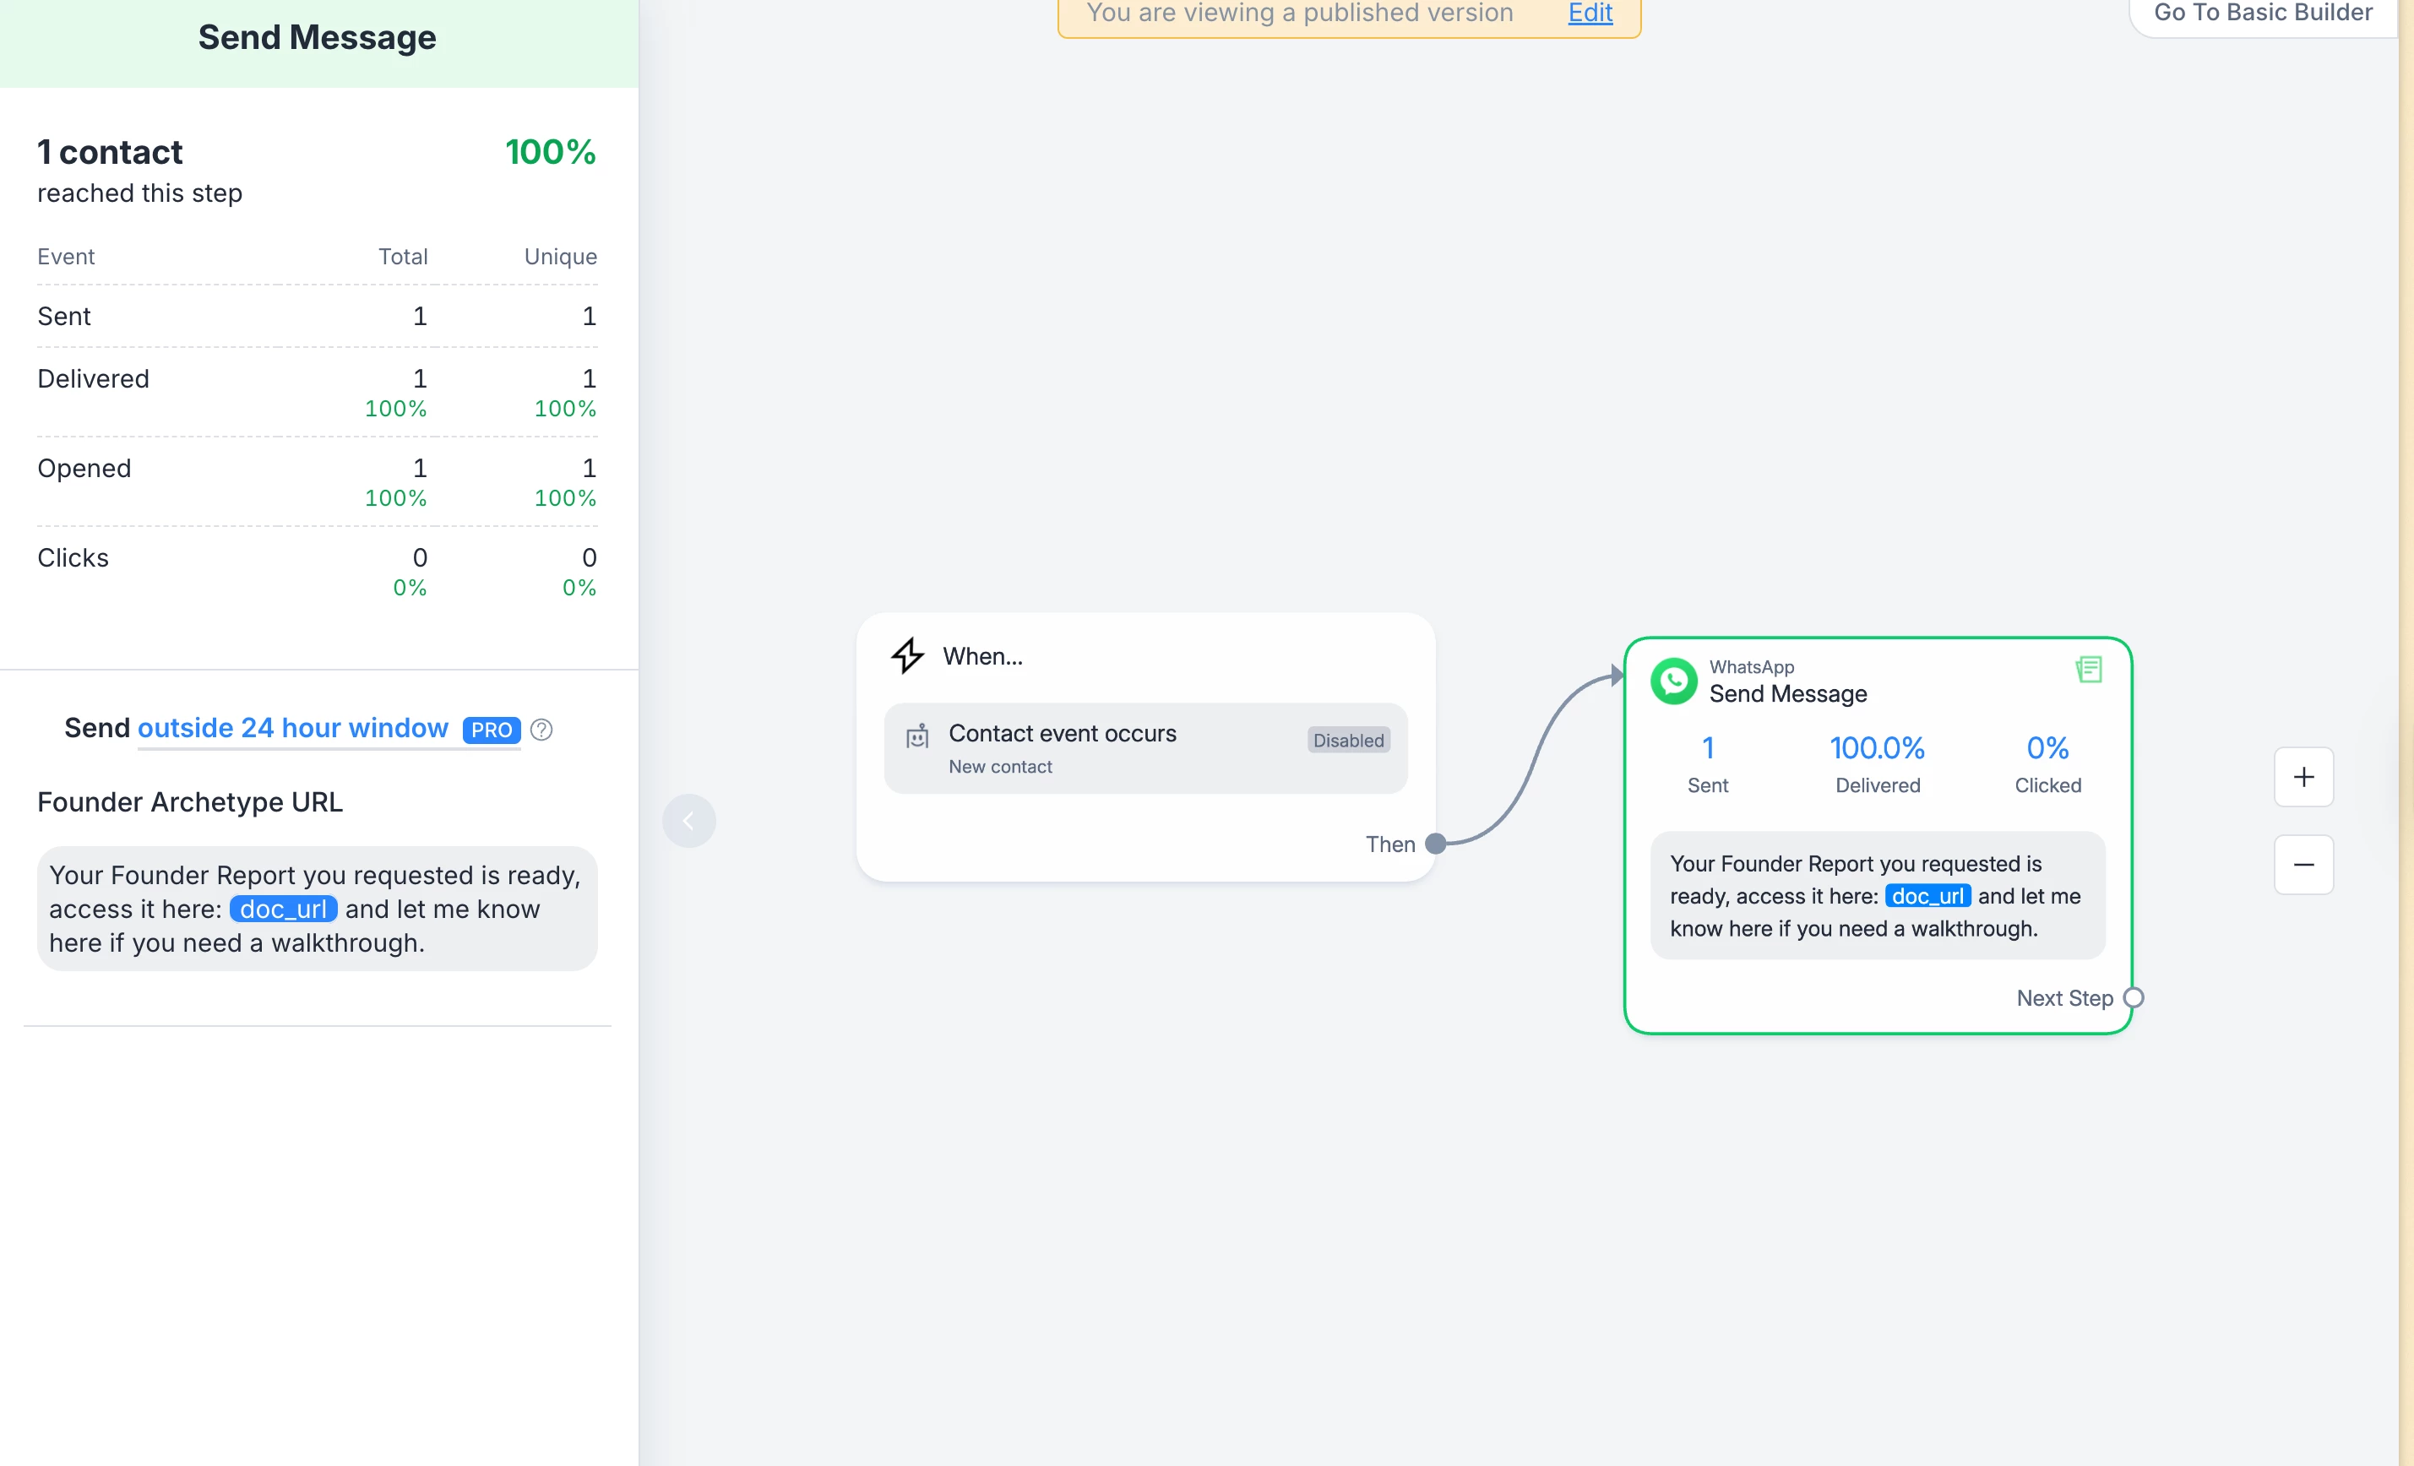Click the template note icon on Send Message node
Screen dimensions: 2414x1466
click(x=2088, y=670)
